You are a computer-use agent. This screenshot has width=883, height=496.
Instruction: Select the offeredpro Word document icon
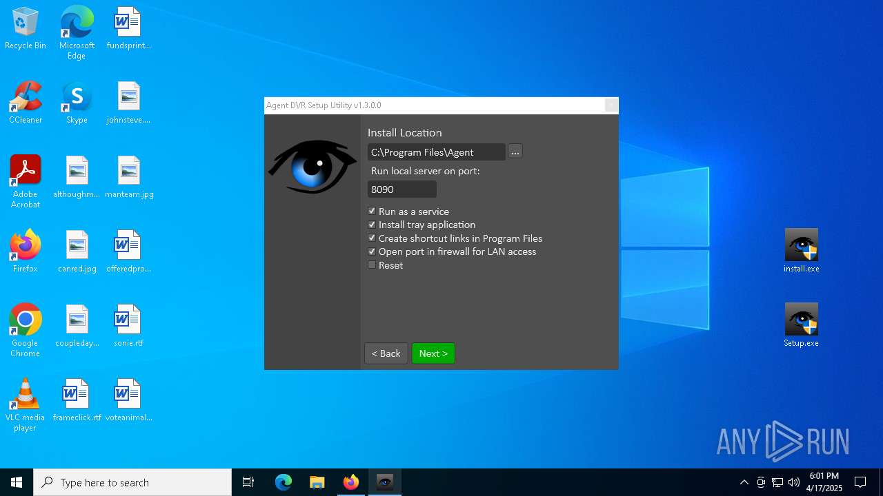[128, 252]
